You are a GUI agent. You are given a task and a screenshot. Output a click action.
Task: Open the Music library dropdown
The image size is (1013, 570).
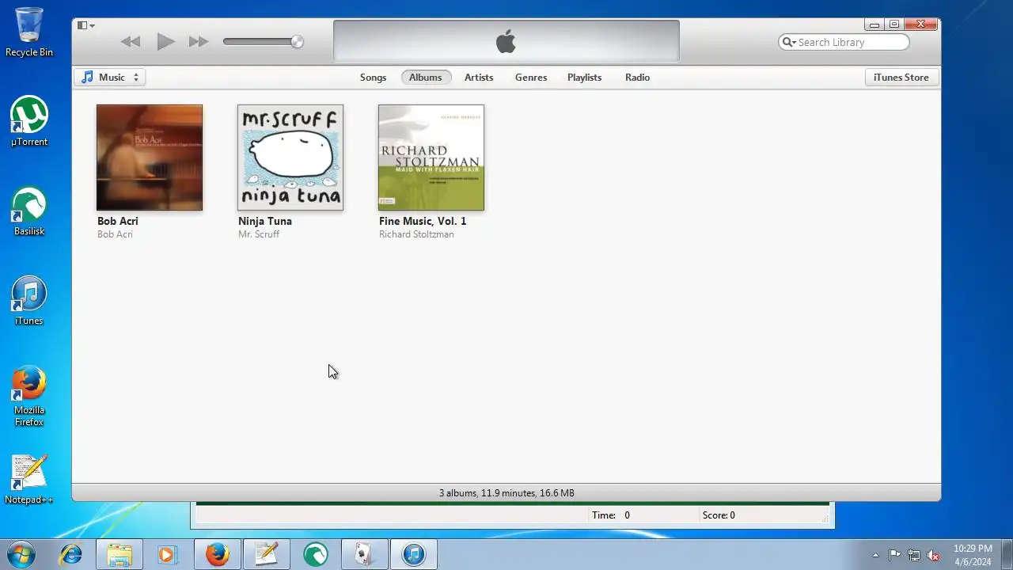pos(110,77)
